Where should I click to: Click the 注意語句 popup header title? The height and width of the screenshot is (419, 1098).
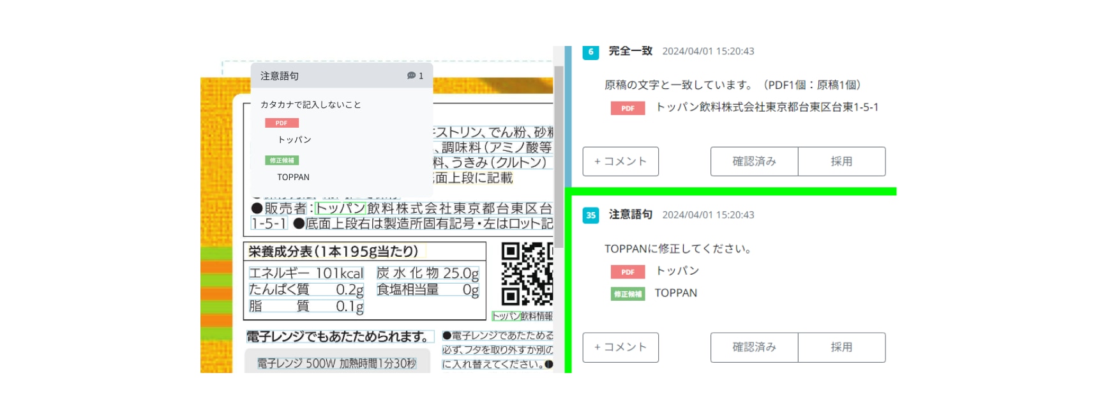[x=280, y=75]
